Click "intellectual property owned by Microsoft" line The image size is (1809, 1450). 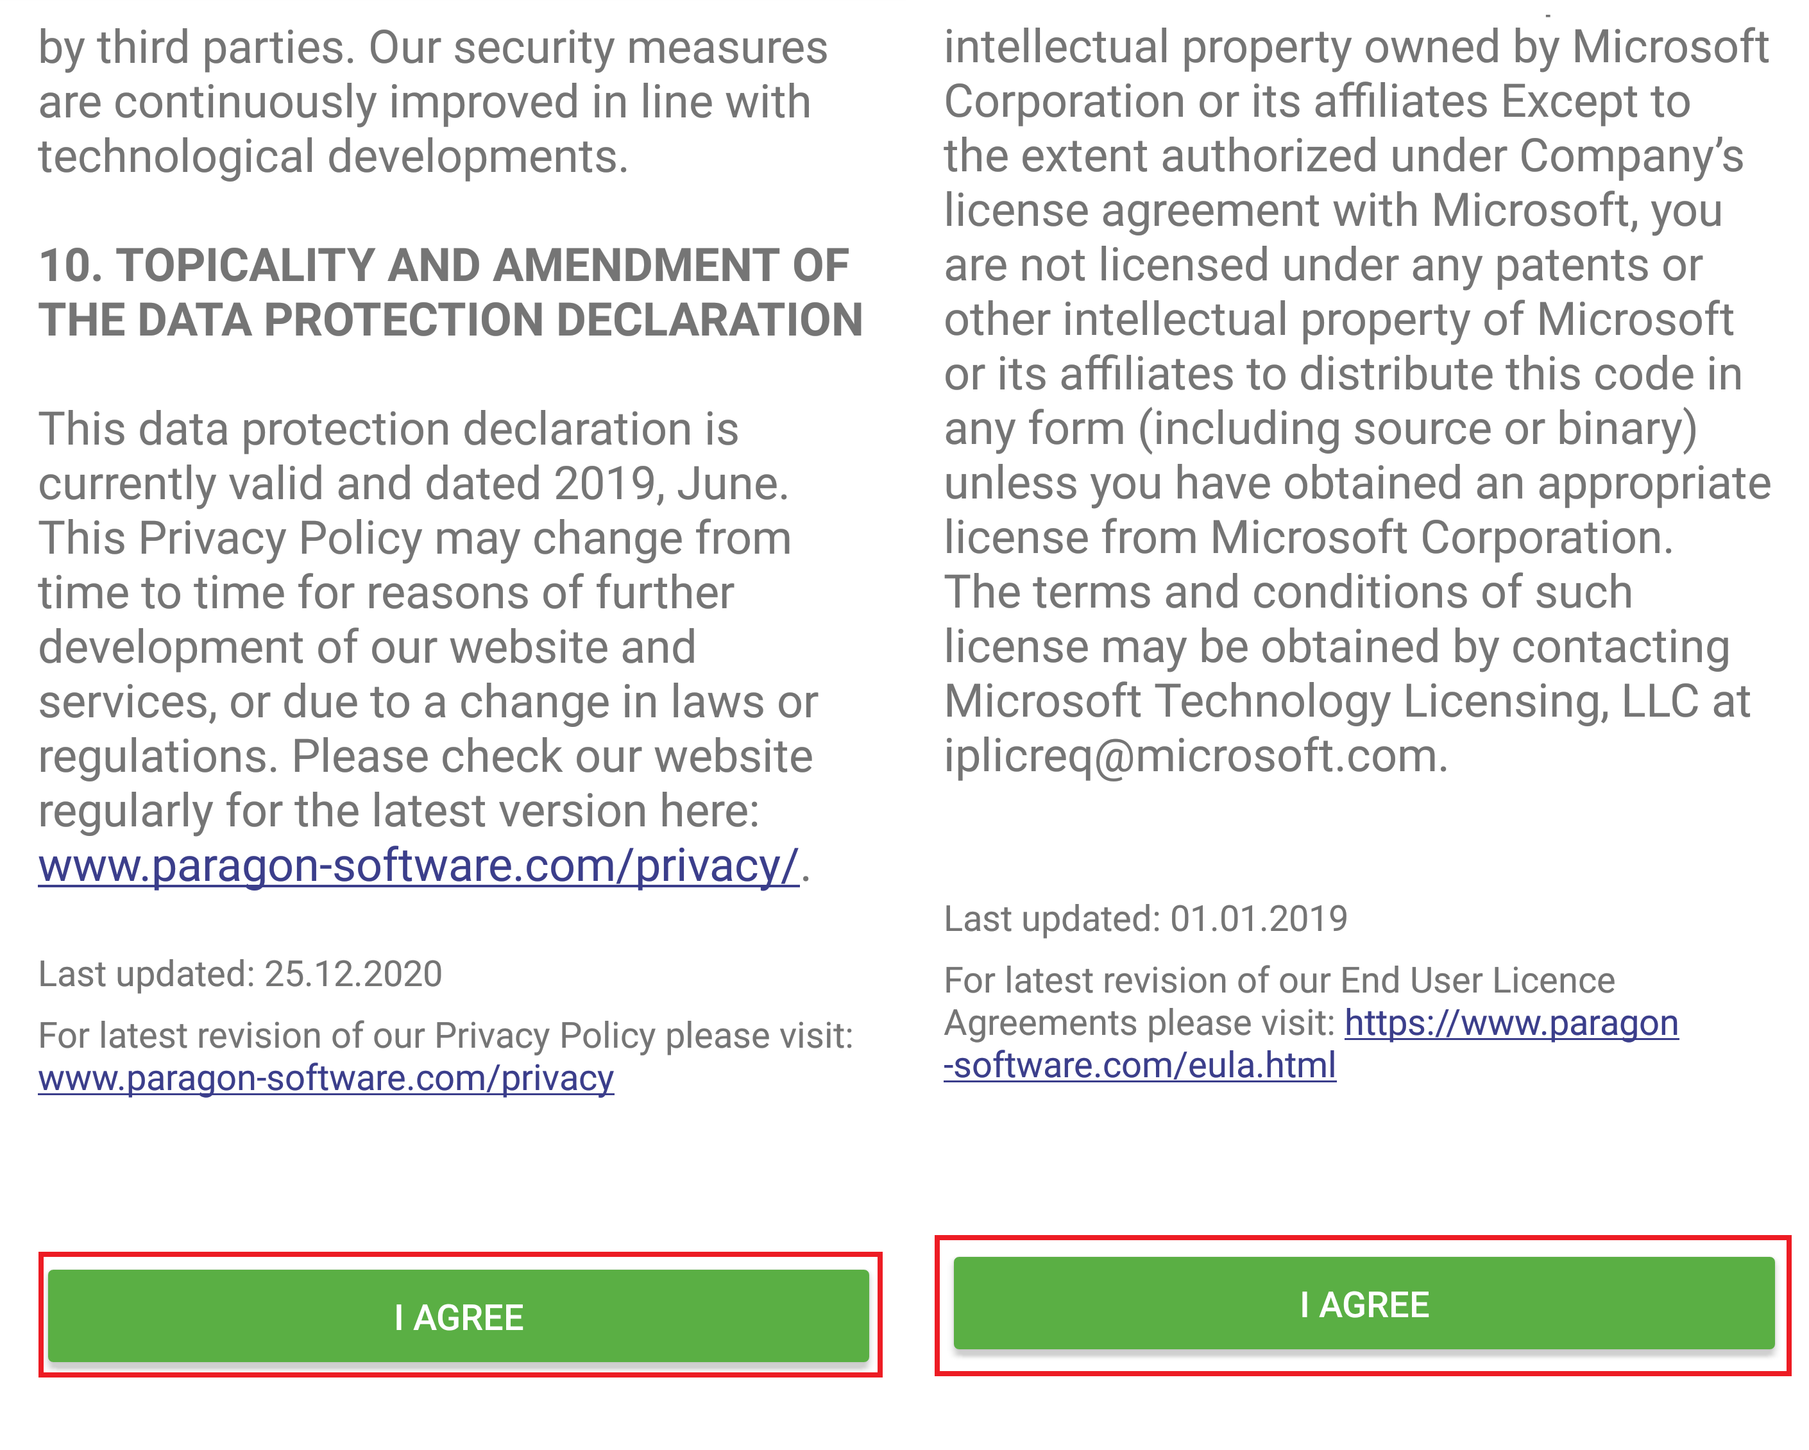[x=1357, y=47]
